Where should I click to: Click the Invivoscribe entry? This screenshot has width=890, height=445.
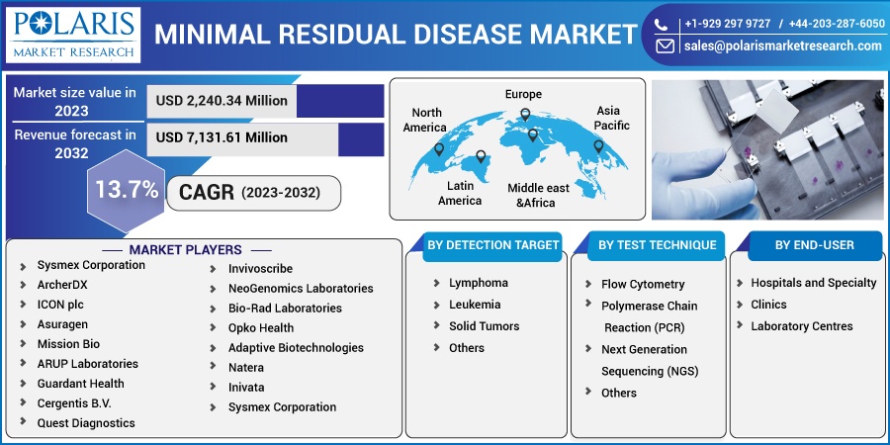260,268
